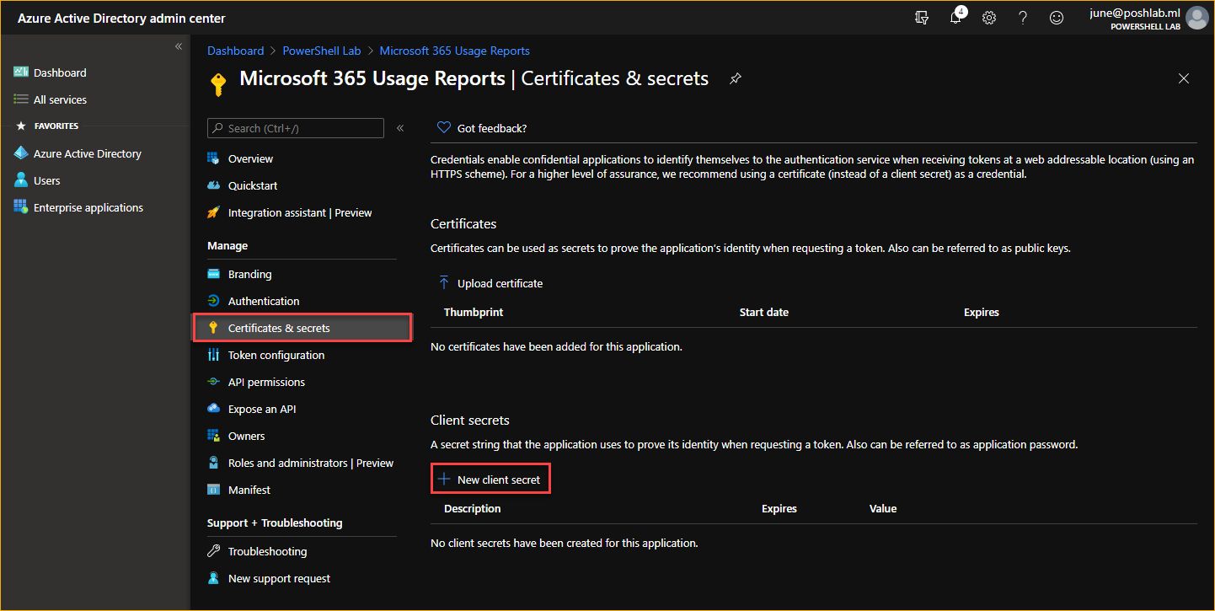
Task: Click the All services list icon
Action: (x=21, y=99)
